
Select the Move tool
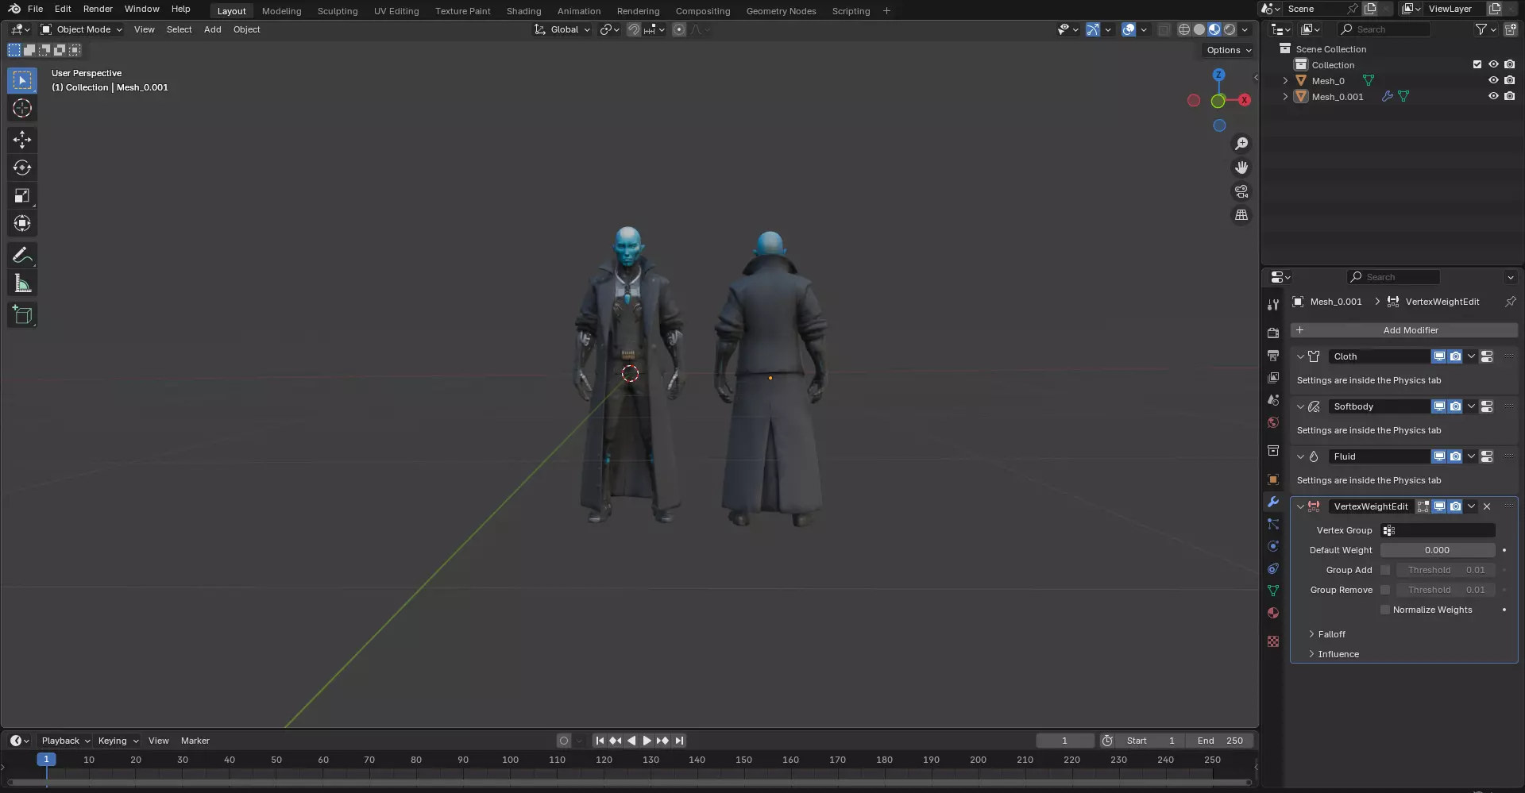22,140
